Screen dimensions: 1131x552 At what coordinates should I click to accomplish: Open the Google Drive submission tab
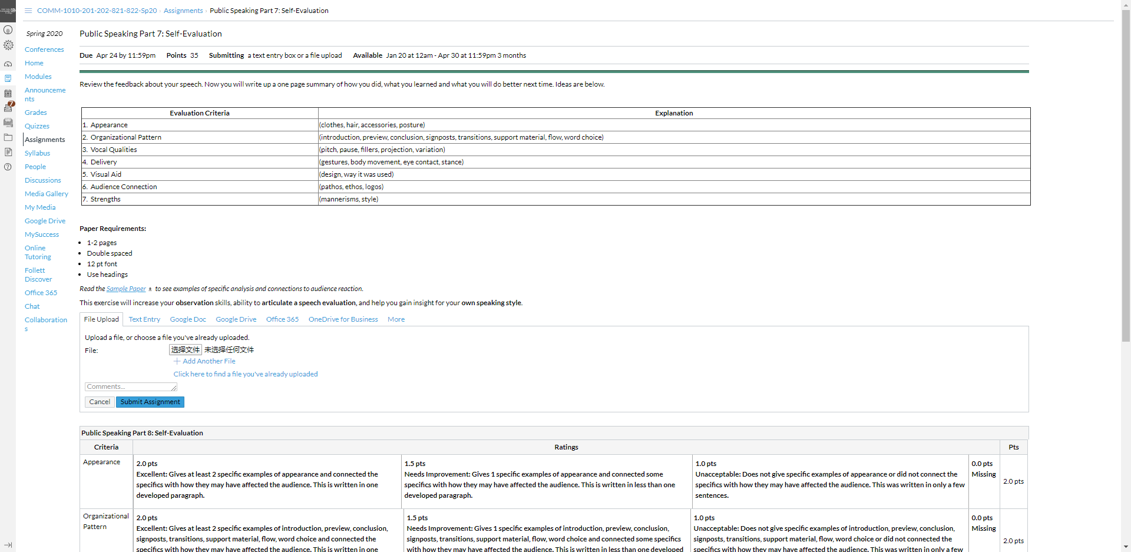(236, 319)
